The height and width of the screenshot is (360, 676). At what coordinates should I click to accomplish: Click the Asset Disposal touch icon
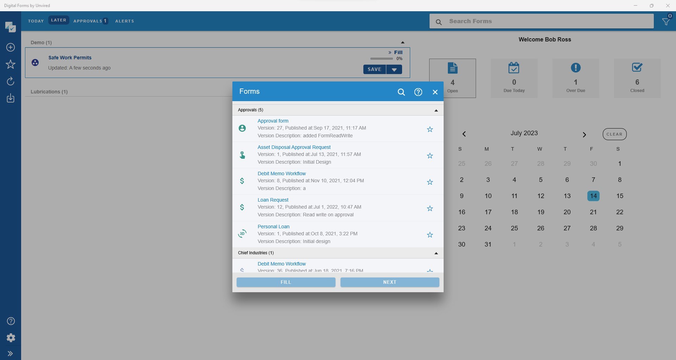[x=242, y=155]
